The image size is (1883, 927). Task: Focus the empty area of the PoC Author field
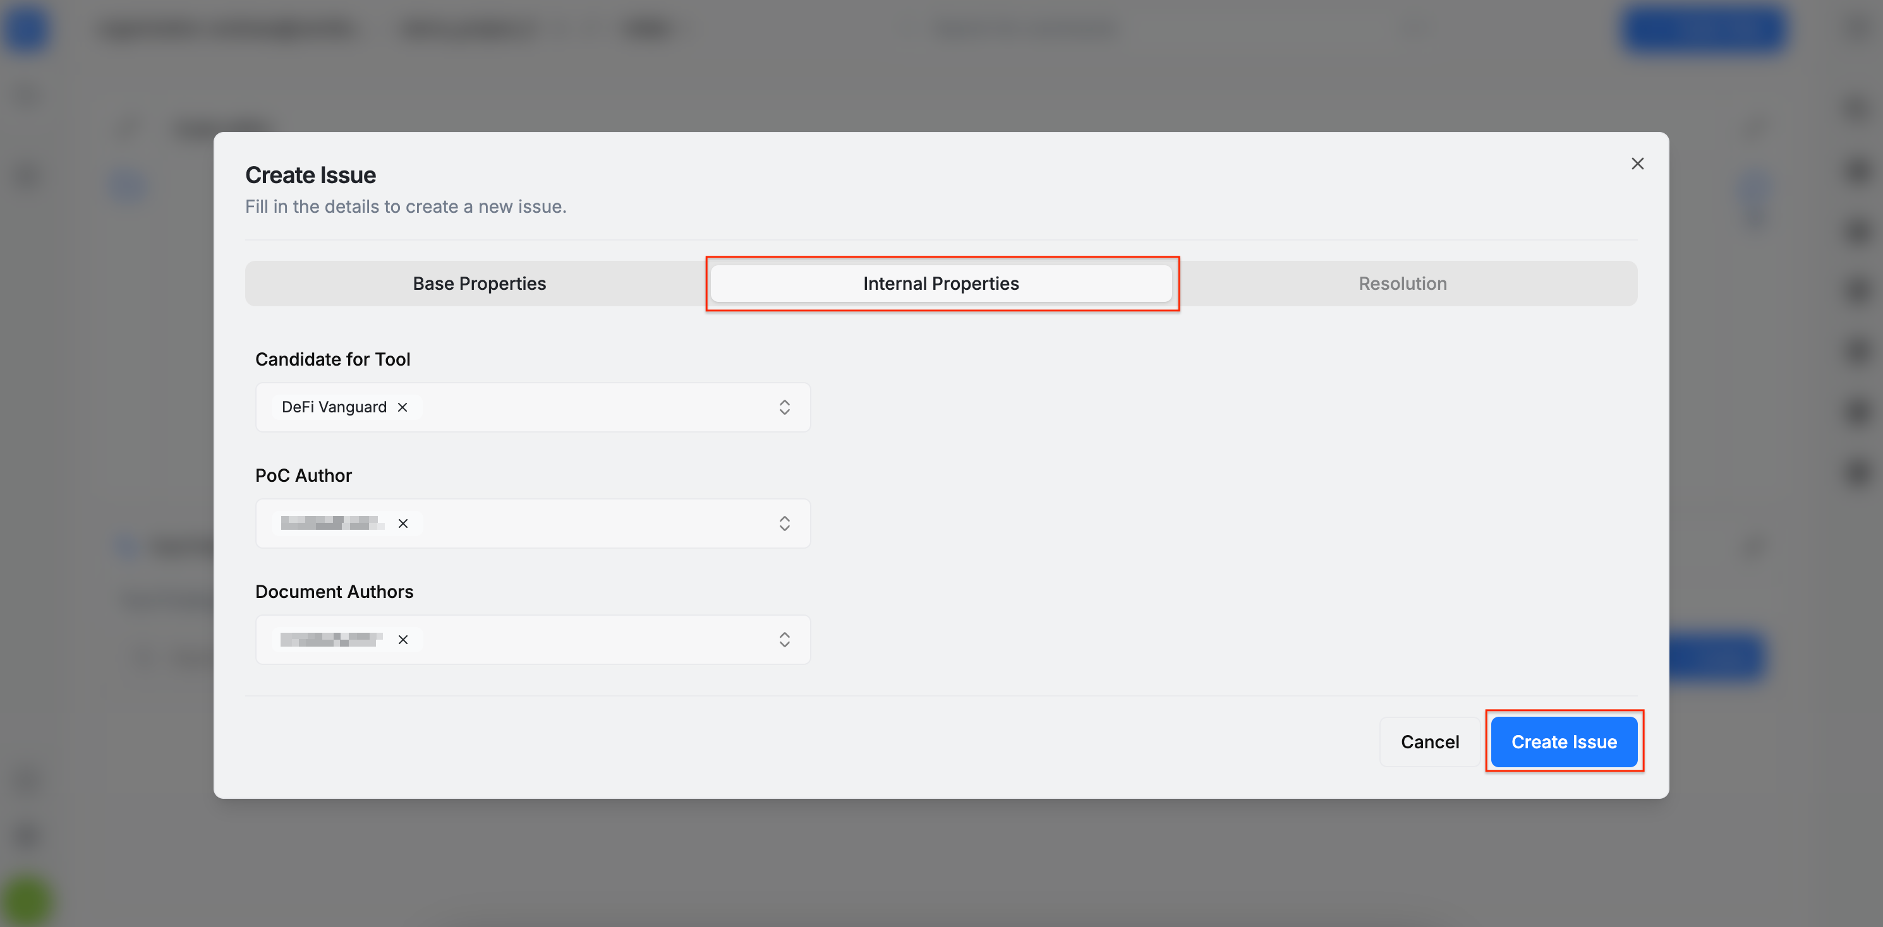click(x=584, y=523)
